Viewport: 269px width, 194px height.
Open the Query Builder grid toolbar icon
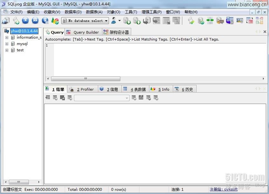point(250,21)
